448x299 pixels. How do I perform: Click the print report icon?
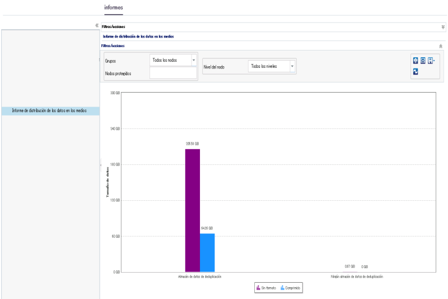click(416, 61)
